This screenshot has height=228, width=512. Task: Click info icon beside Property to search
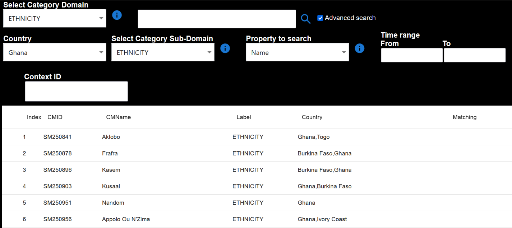pyautogui.click(x=360, y=48)
